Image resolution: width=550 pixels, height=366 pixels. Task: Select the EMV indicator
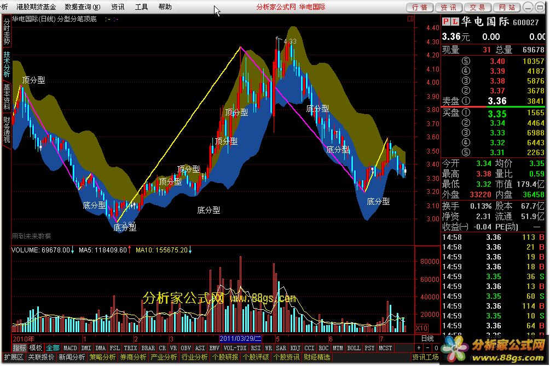click(215, 348)
